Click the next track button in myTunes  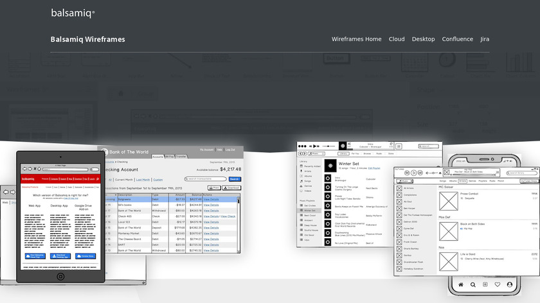(x=420, y=173)
